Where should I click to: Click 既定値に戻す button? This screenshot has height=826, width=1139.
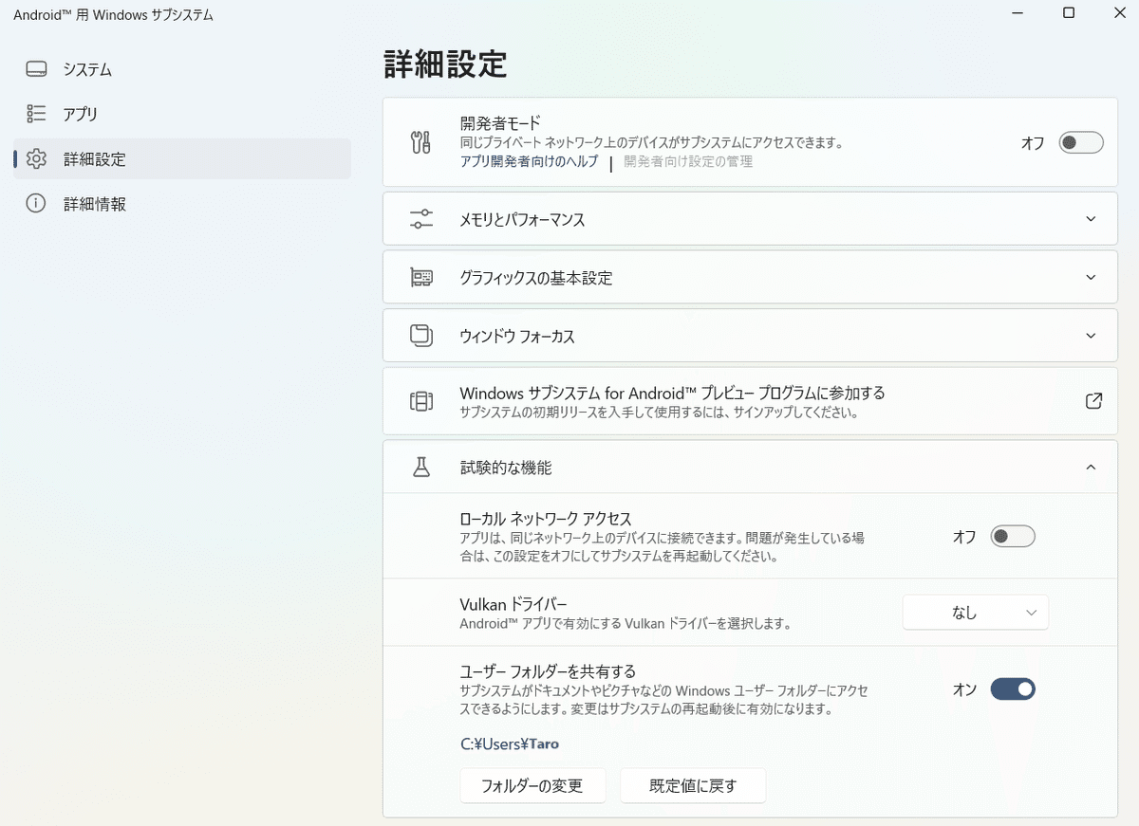point(693,785)
